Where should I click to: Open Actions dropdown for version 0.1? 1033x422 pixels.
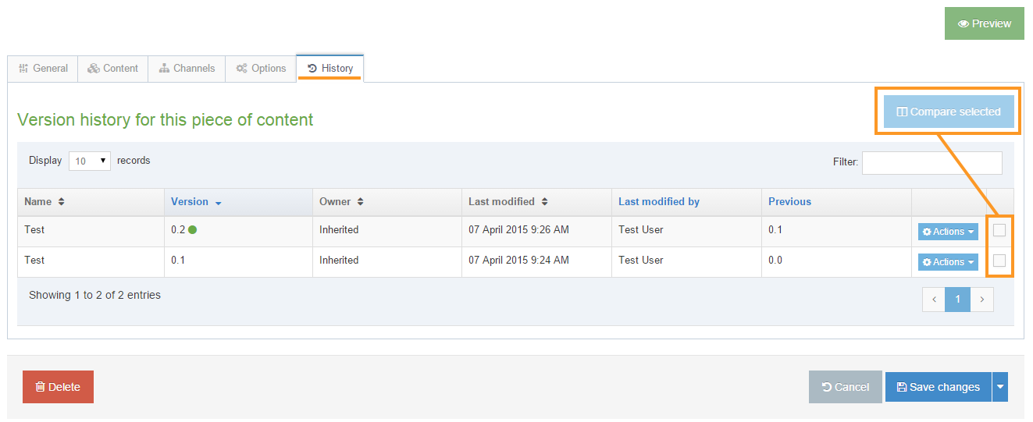tap(948, 262)
